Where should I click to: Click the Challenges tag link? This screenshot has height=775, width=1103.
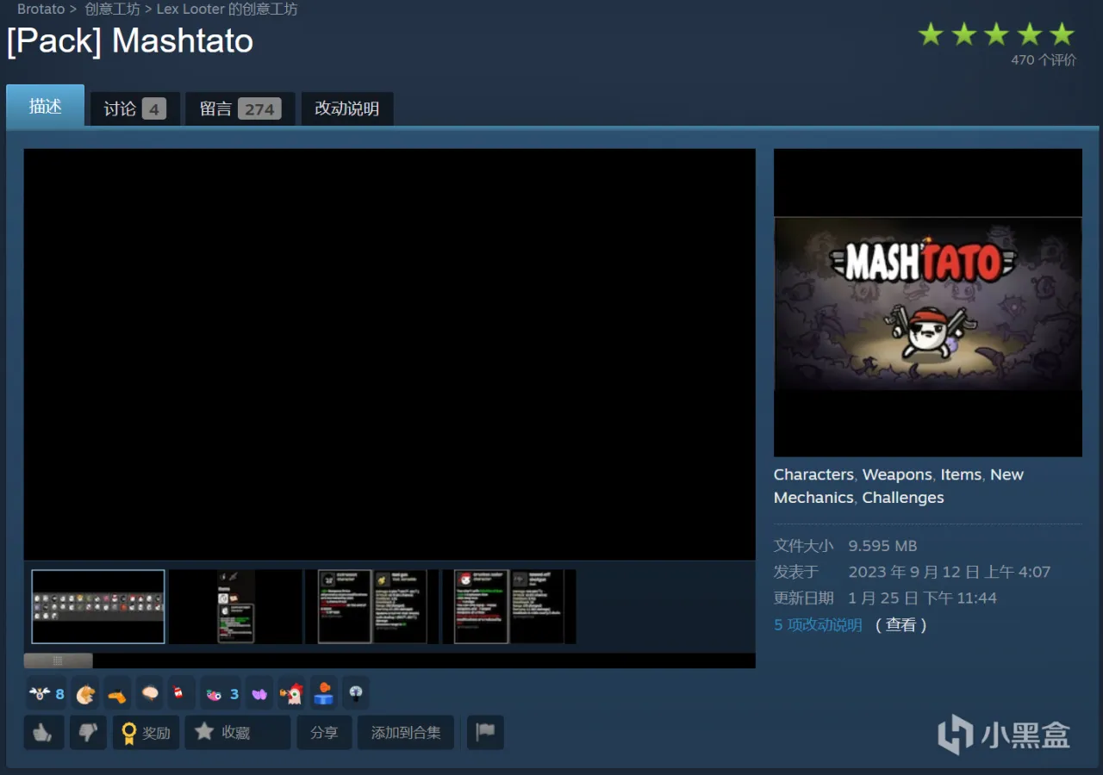(x=903, y=498)
